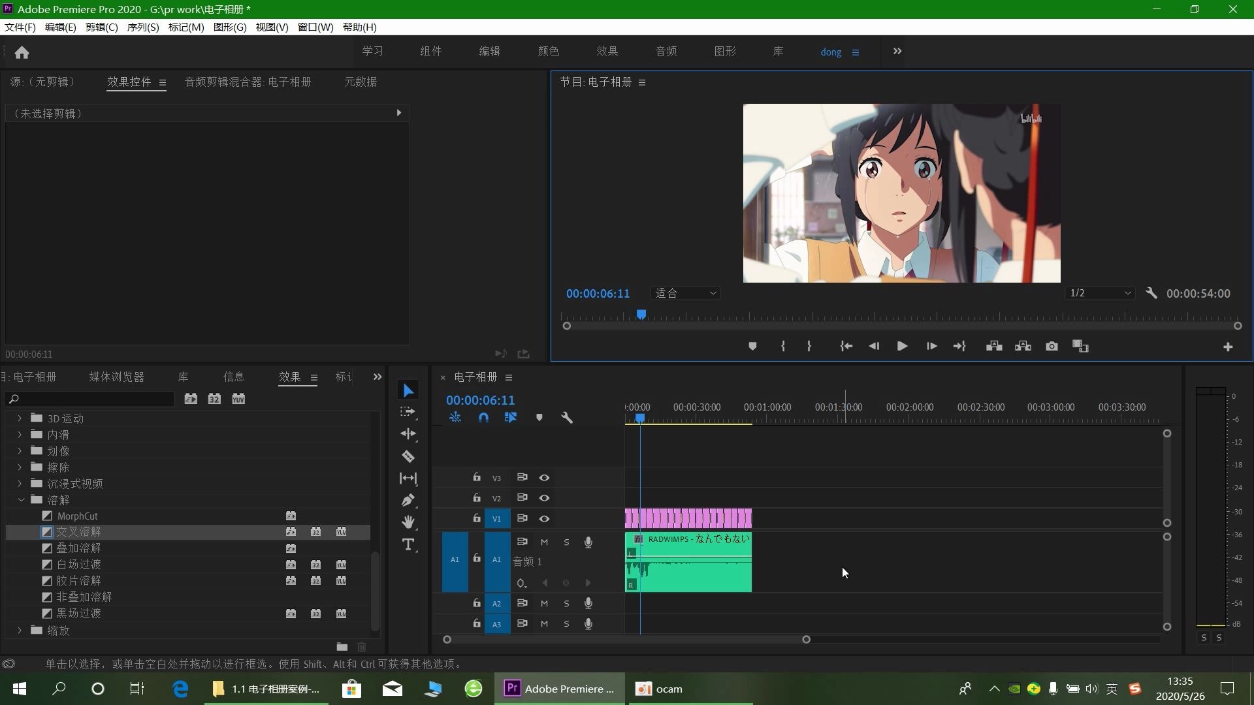Enable voice-over record on A3
Viewport: 1254px width, 705px height.
(588, 623)
